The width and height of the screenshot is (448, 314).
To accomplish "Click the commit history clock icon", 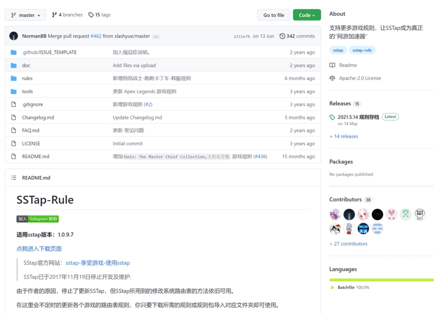I will coord(282,36).
